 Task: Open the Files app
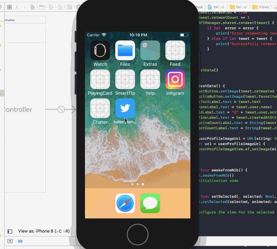[x=125, y=50]
